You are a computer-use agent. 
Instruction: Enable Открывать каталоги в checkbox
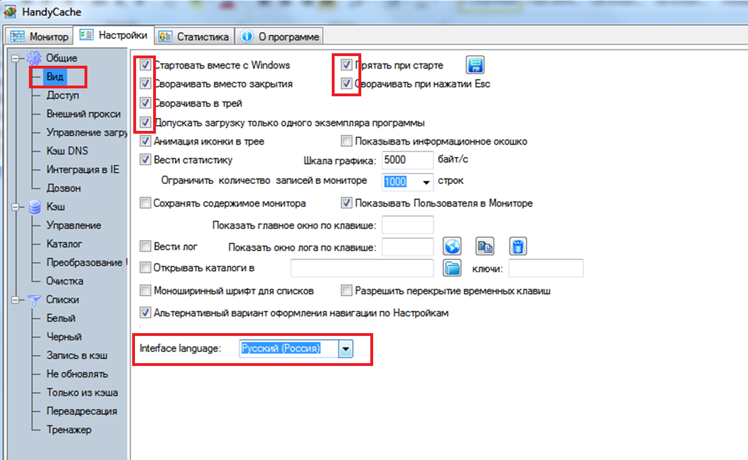[145, 267]
